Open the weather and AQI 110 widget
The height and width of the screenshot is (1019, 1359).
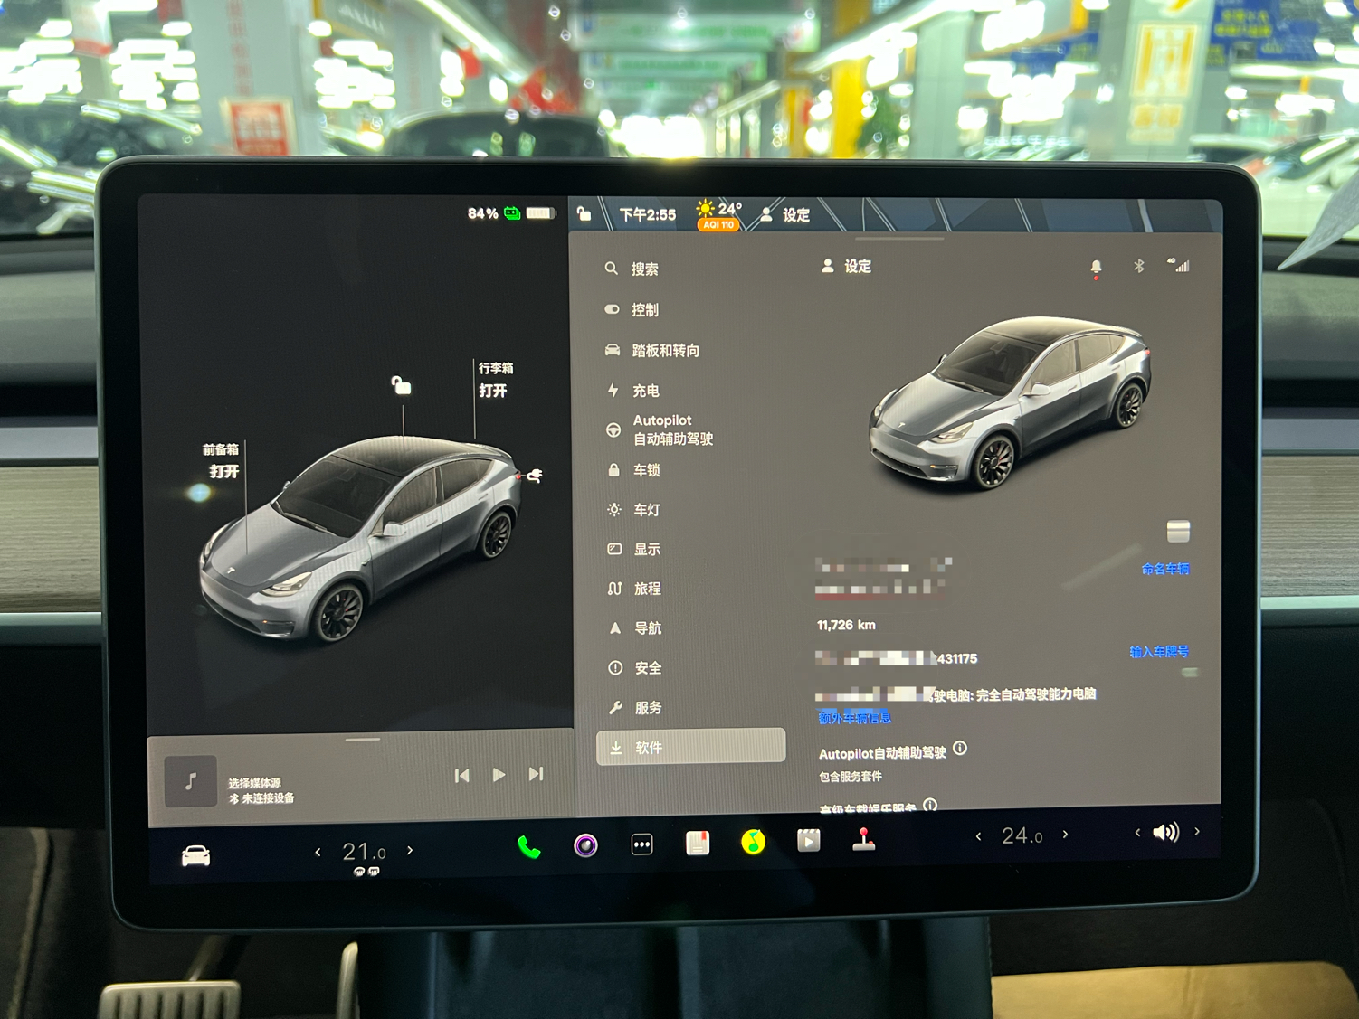[x=719, y=215]
